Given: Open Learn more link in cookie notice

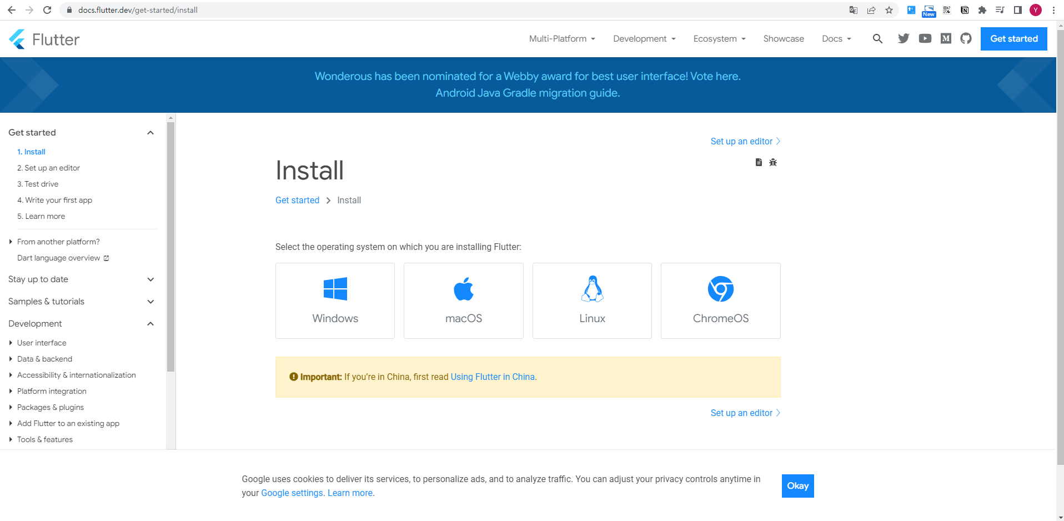Looking at the screenshot, I should 350,493.
